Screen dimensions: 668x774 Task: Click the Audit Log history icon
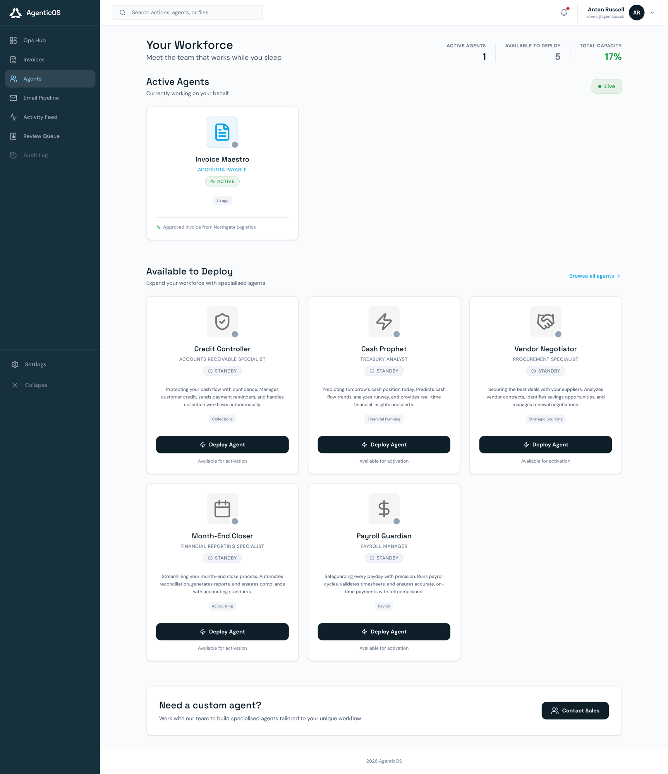[x=14, y=155]
